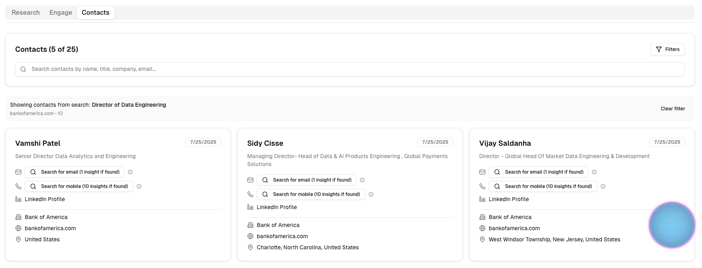Open Vamshi Patel's LinkedIn Profile

click(45, 199)
